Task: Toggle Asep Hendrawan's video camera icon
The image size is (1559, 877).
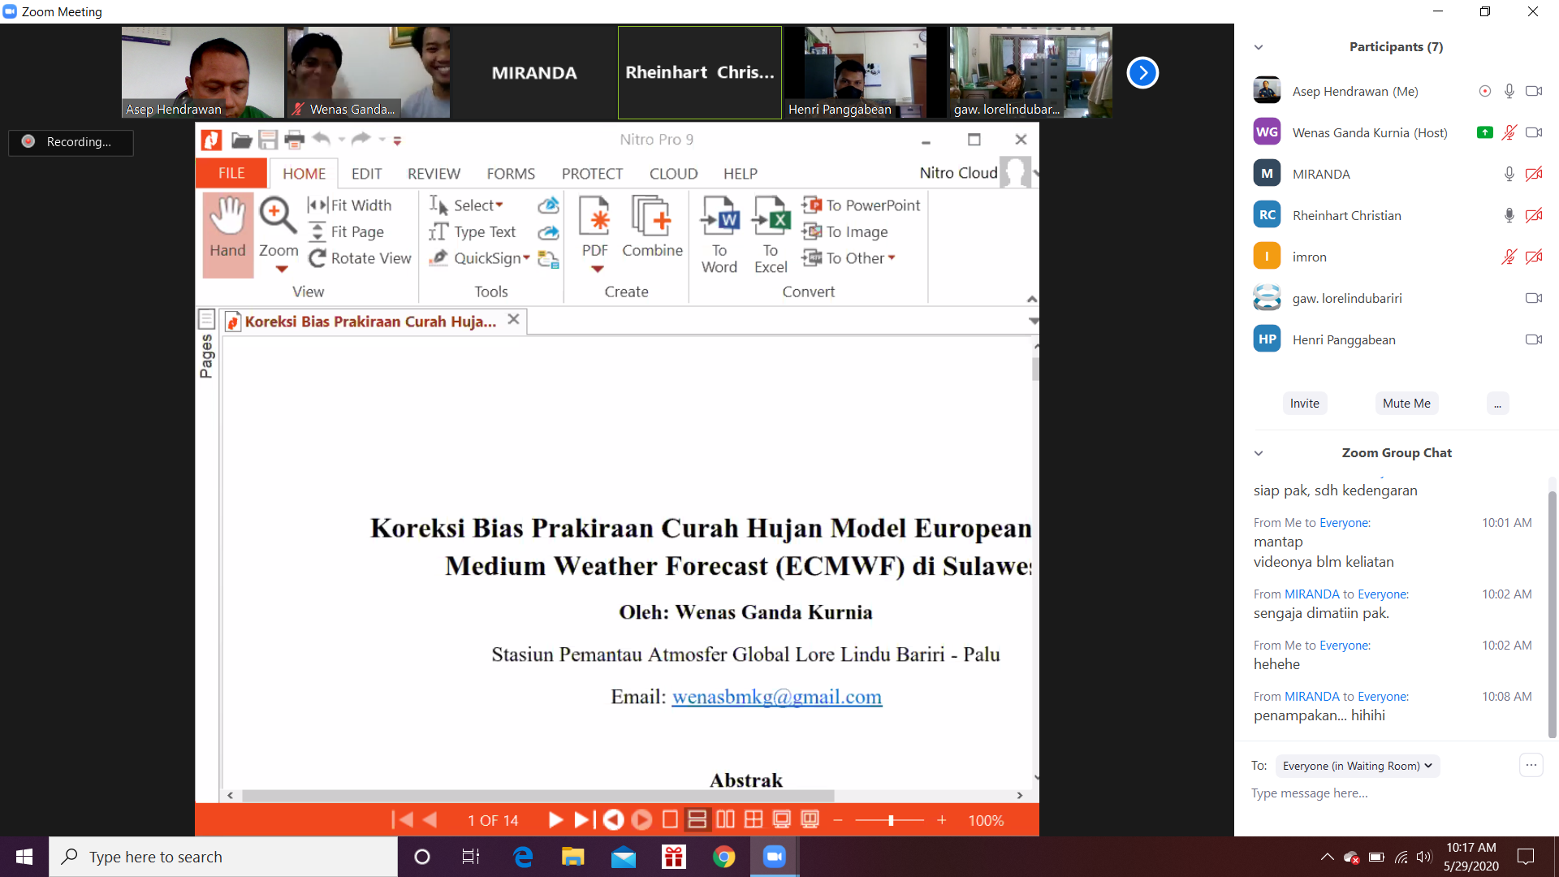Action: [x=1533, y=91]
